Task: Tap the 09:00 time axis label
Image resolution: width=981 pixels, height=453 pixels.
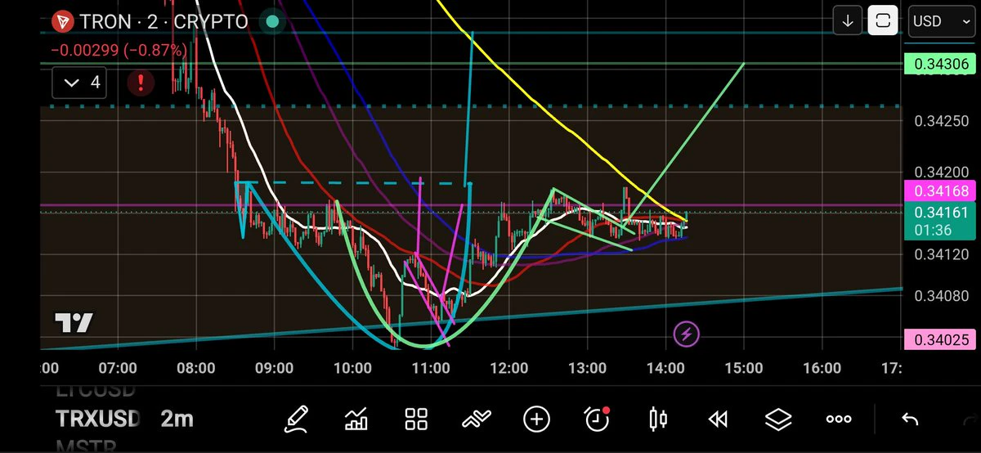Action: [x=273, y=369]
